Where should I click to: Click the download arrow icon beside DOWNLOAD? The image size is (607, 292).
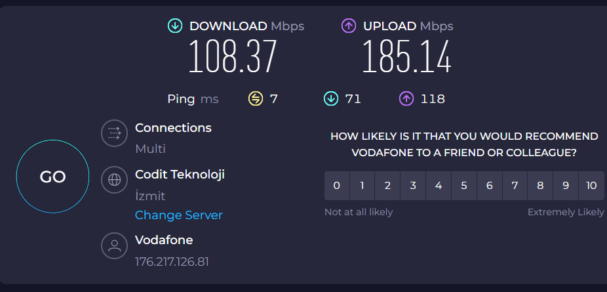coord(175,26)
